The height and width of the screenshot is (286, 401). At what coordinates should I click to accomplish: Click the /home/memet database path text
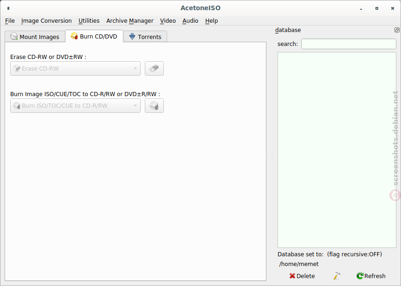point(299,264)
